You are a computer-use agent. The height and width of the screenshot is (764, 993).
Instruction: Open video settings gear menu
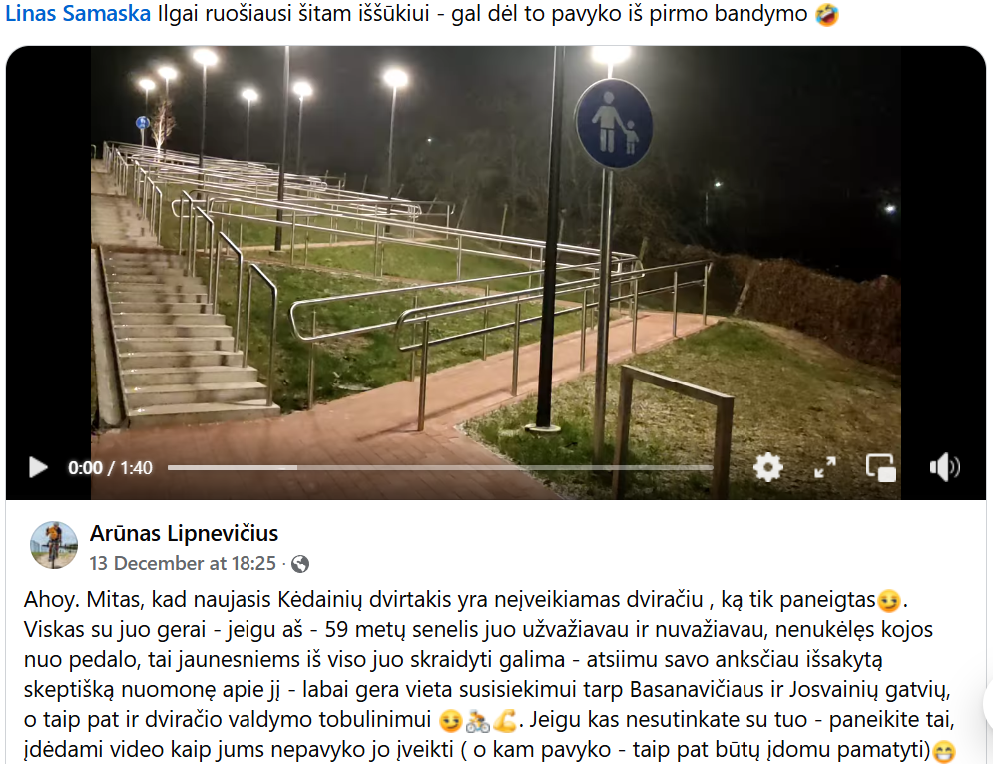tap(768, 468)
